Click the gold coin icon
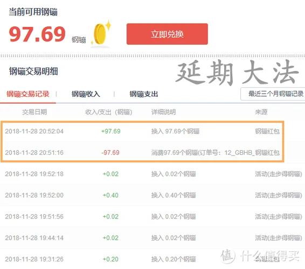 tap(101, 33)
